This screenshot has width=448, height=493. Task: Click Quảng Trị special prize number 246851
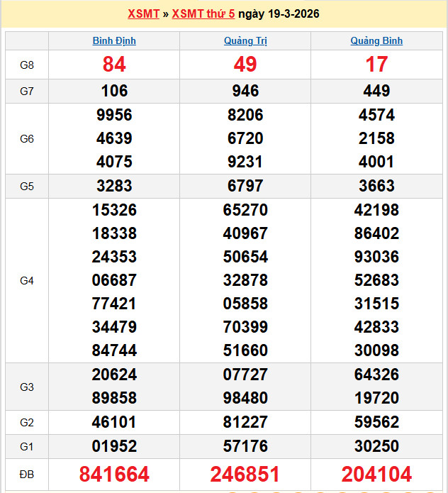[x=245, y=475]
